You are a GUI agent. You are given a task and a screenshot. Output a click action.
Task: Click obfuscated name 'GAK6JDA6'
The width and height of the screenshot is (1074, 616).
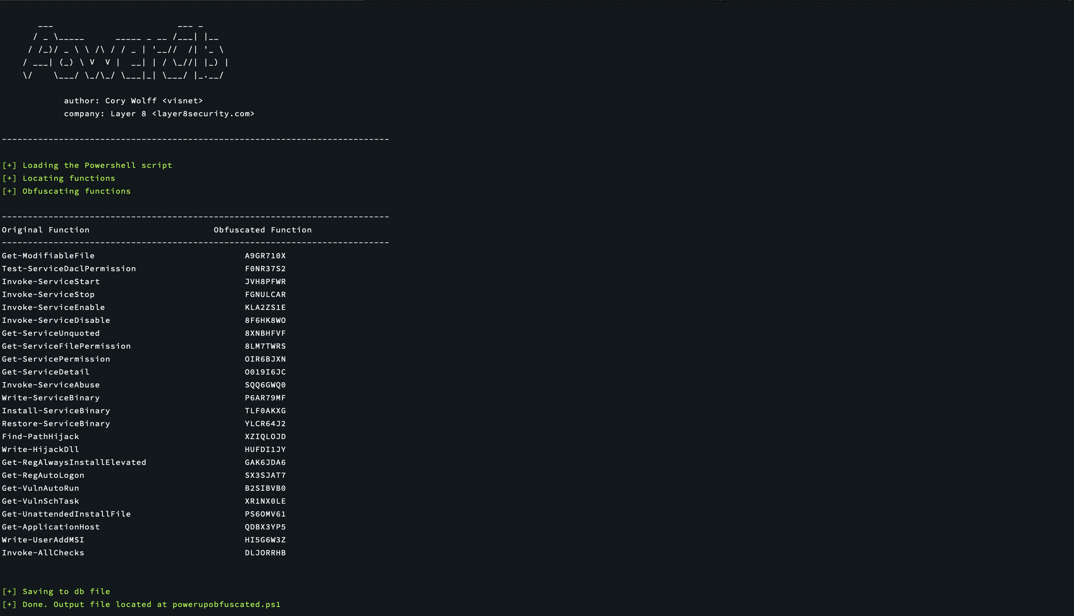(x=266, y=462)
